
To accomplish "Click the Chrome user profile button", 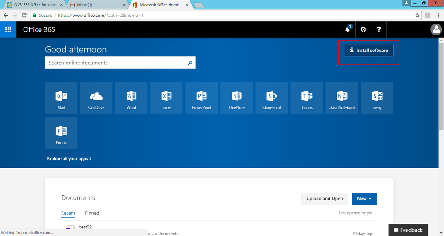I will click(406, 3).
